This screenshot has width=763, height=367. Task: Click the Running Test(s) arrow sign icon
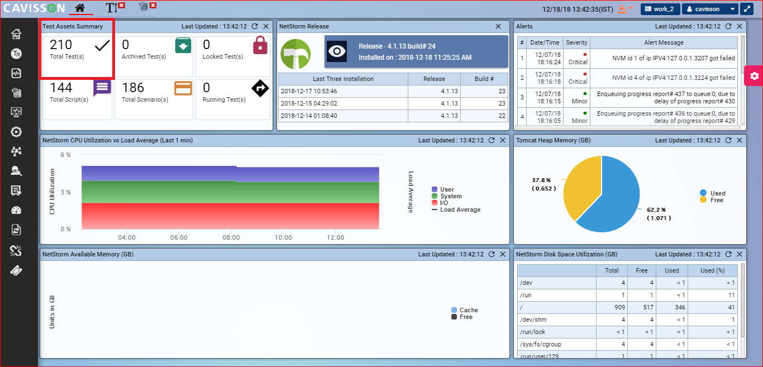click(260, 88)
